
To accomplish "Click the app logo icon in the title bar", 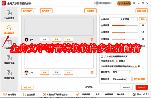I will 4,4.
